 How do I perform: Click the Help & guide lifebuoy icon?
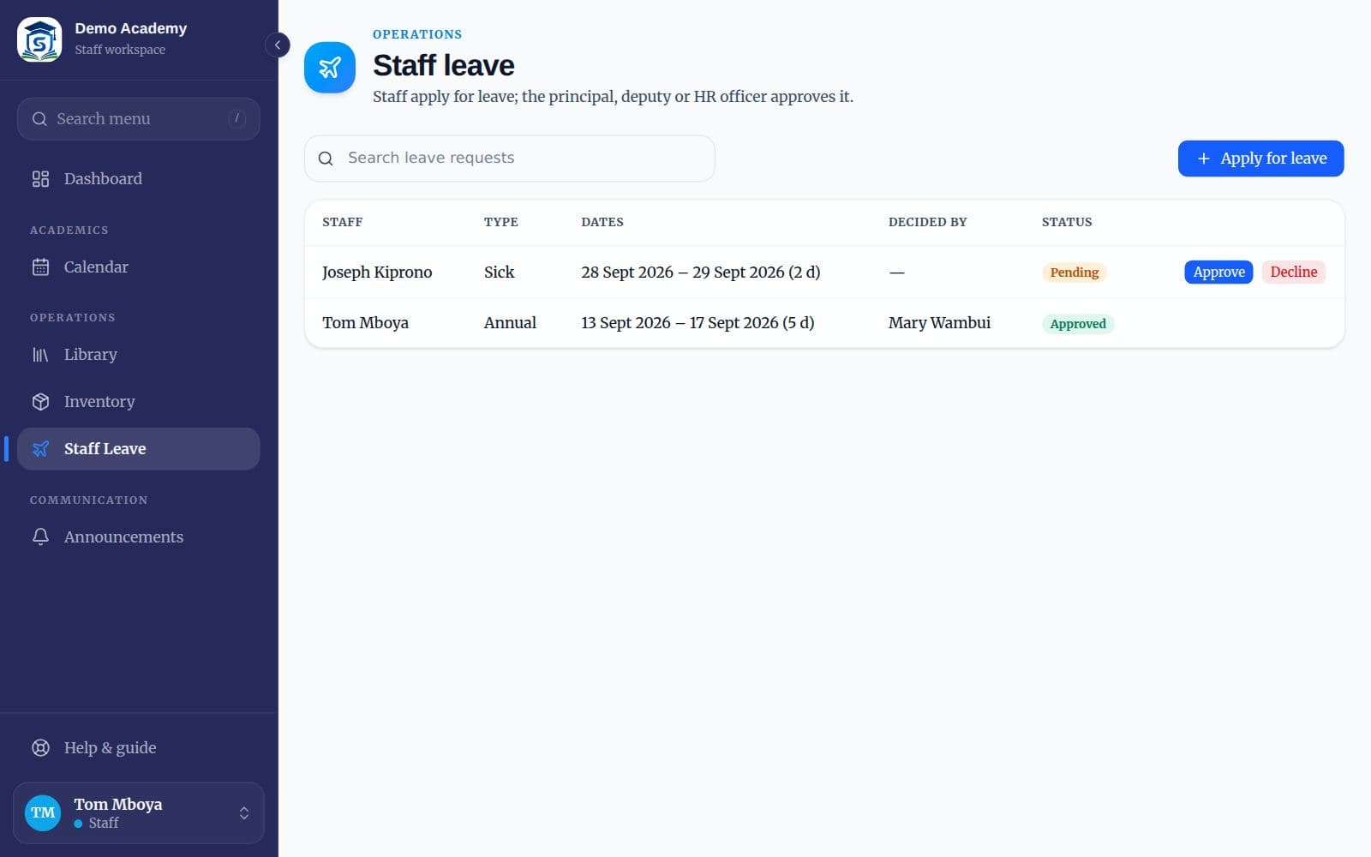40,748
